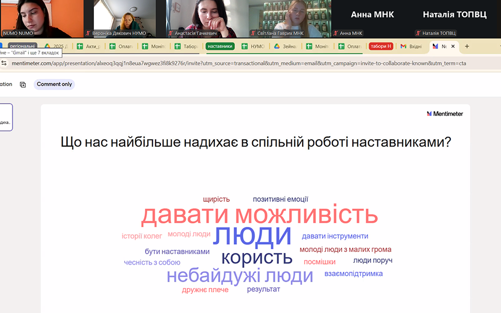Click the phrase 'небайдужі люди'
This screenshot has width=501, height=313.
click(x=240, y=276)
